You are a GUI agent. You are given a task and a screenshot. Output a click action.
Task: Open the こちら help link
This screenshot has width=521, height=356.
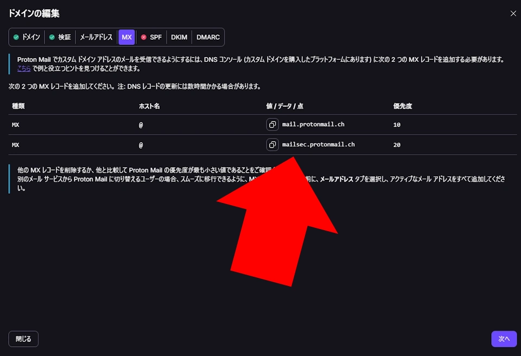coord(24,69)
